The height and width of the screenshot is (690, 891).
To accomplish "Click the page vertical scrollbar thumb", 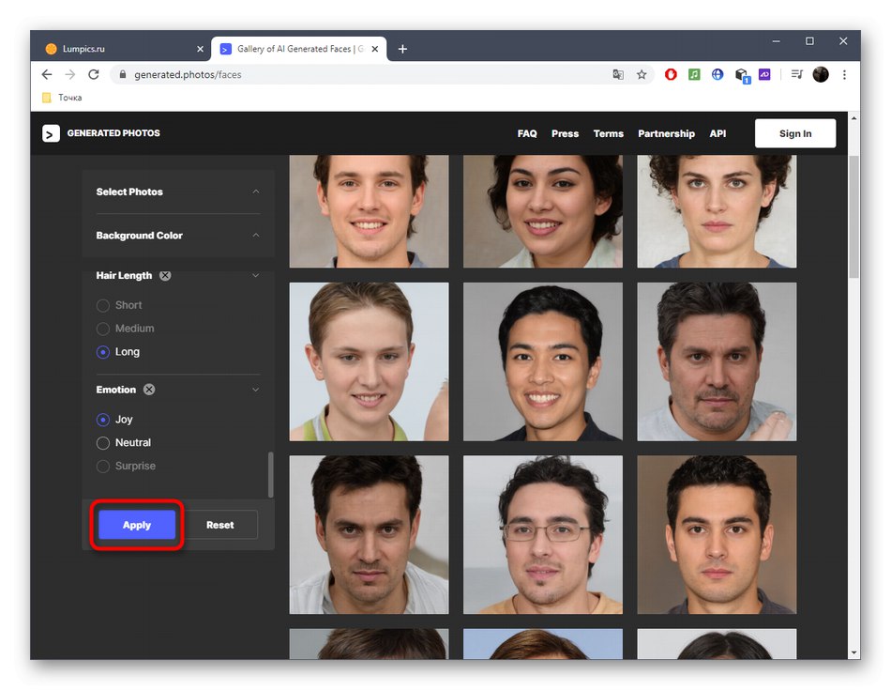I will click(853, 216).
